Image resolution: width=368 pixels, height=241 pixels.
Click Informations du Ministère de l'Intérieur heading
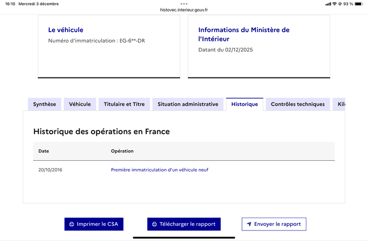(x=244, y=34)
